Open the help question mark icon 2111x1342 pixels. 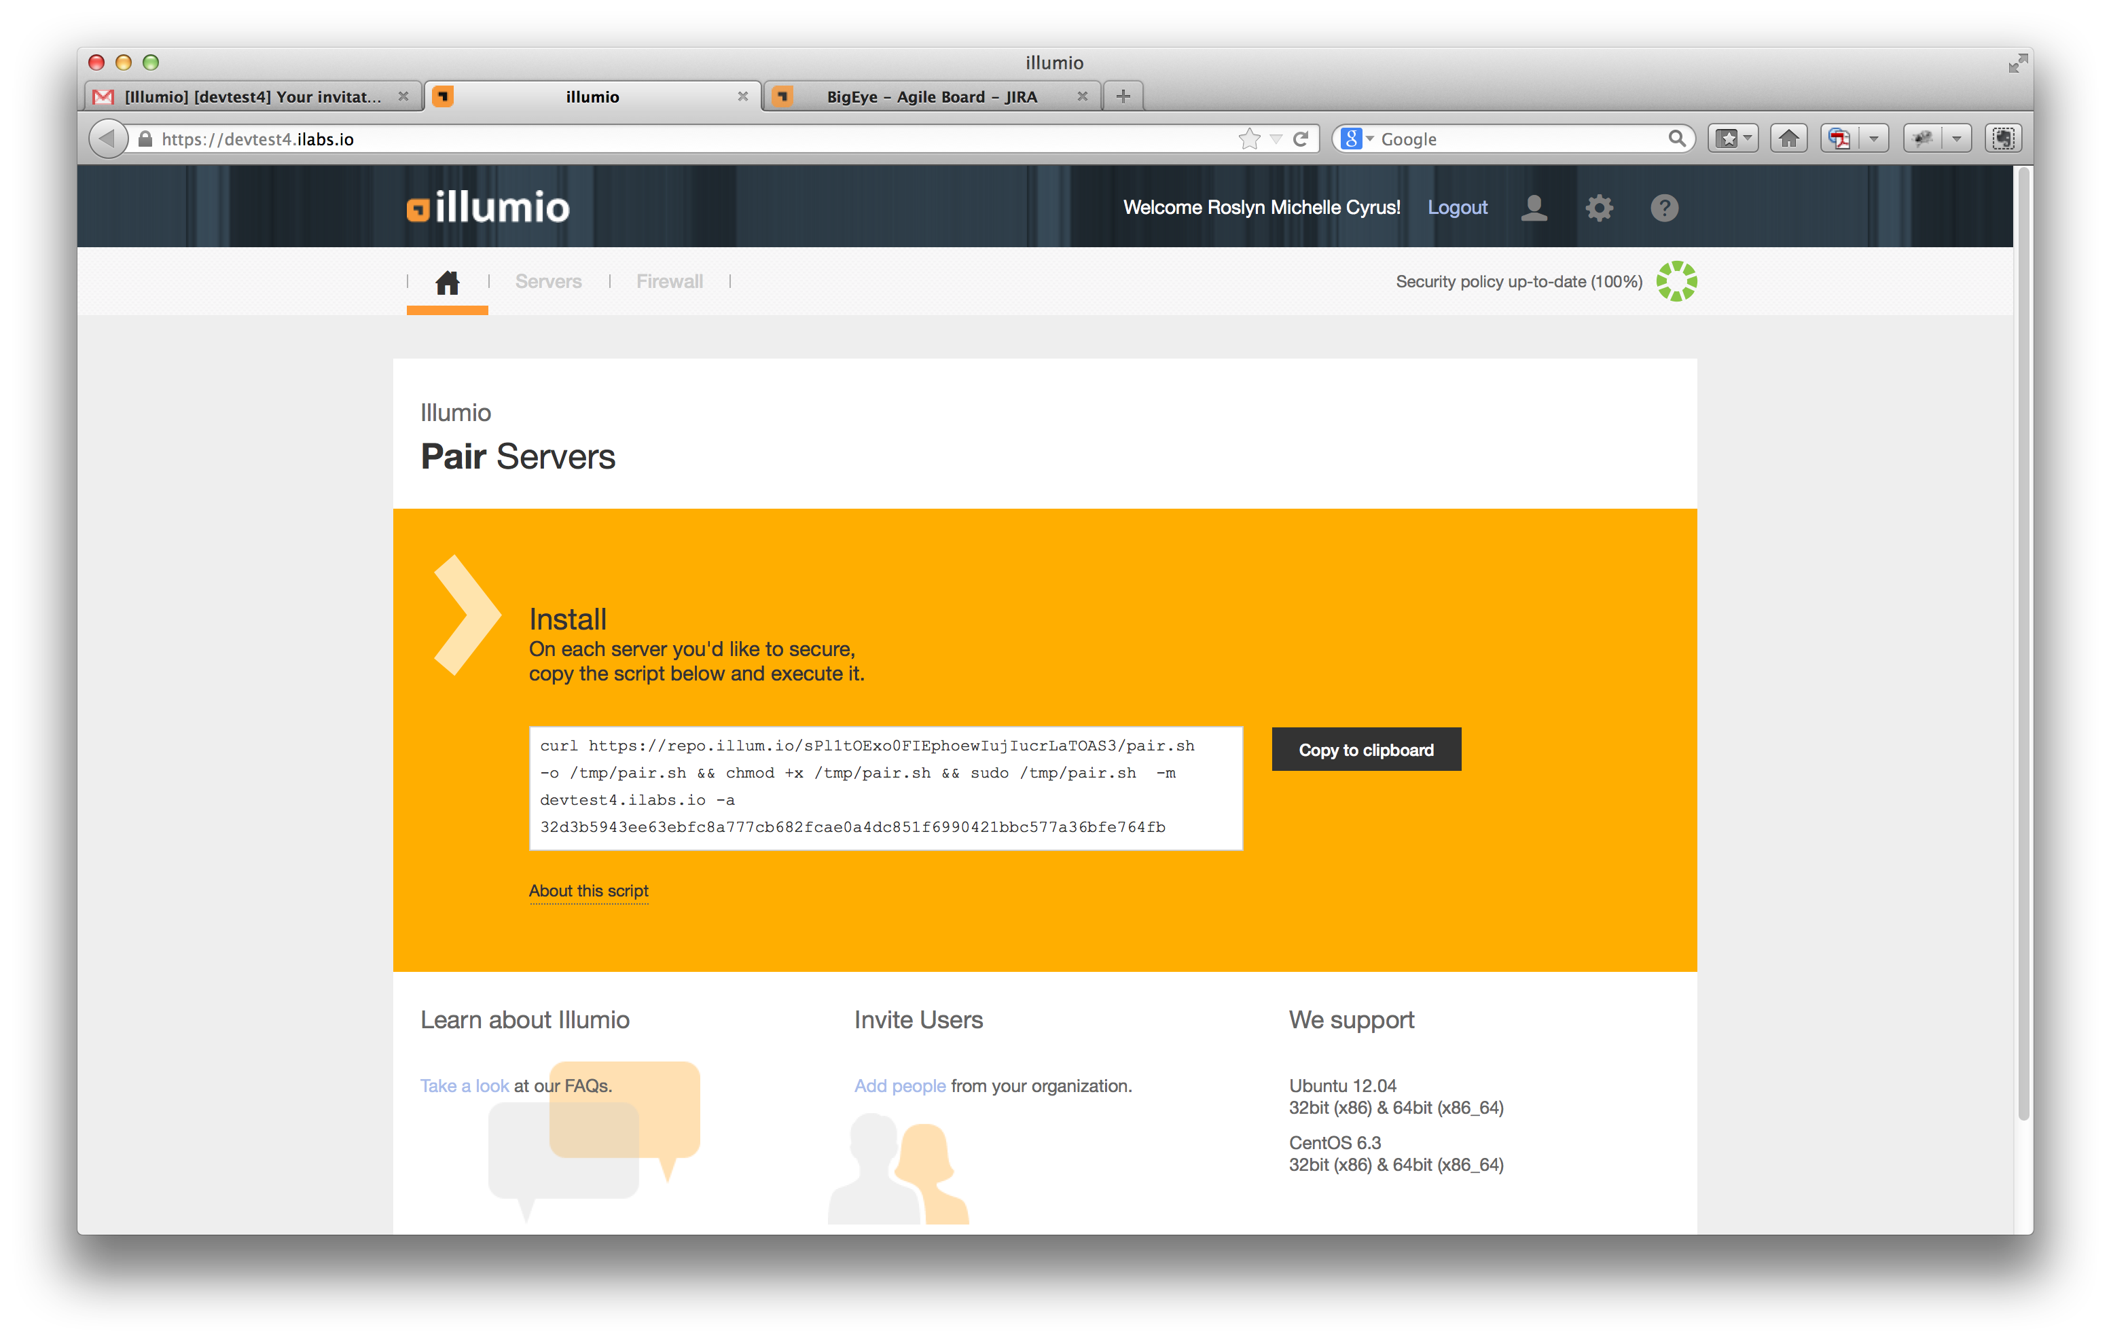click(1664, 208)
